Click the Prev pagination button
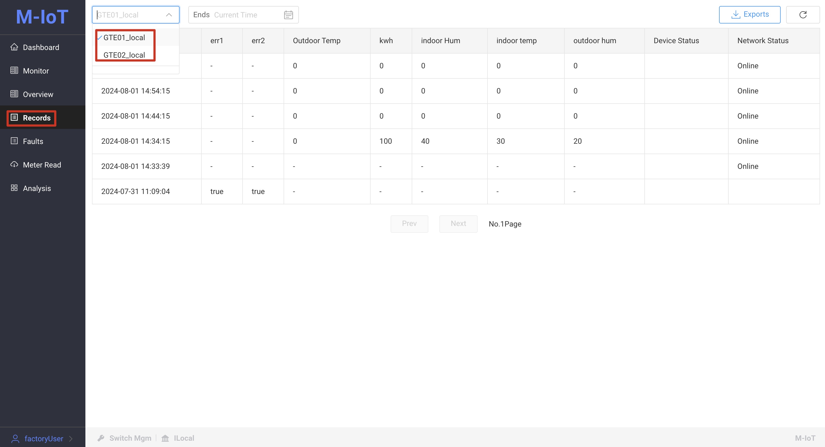This screenshot has height=447, width=825. tap(410, 224)
